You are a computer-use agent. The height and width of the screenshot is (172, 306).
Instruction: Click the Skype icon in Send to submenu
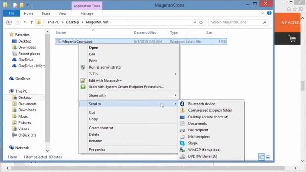(182, 143)
